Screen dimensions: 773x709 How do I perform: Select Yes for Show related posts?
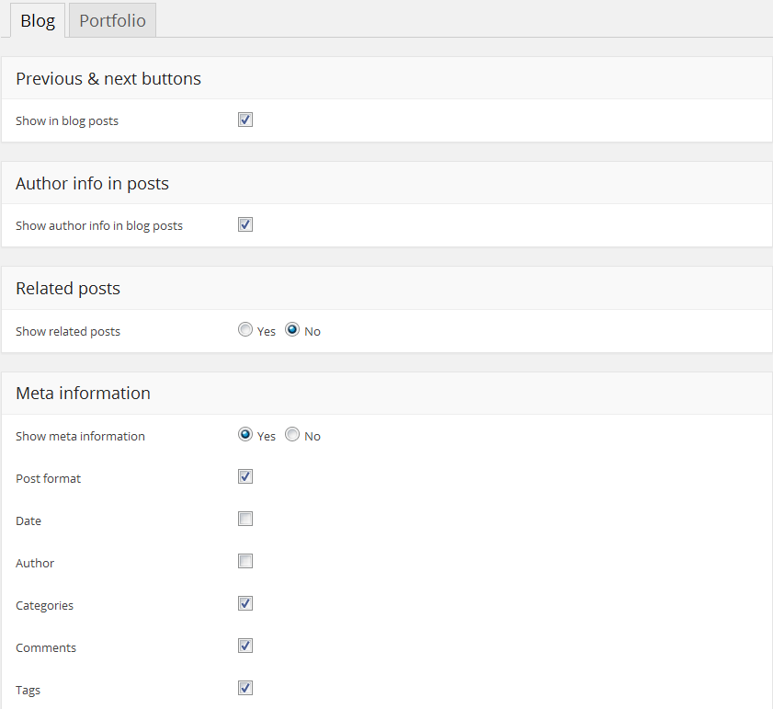point(245,330)
